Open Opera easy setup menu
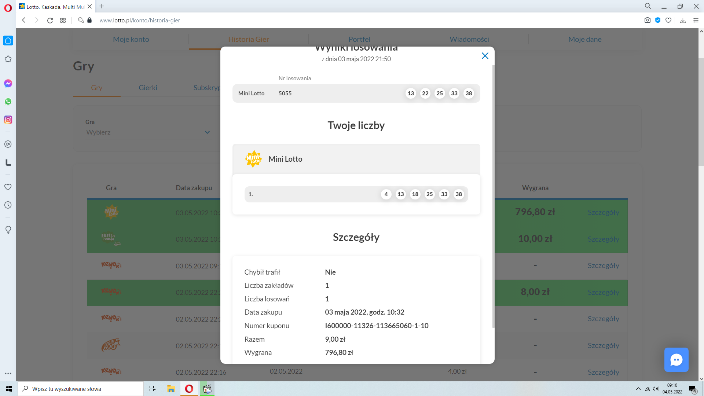The image size is (704, 396). coord(696,21)
